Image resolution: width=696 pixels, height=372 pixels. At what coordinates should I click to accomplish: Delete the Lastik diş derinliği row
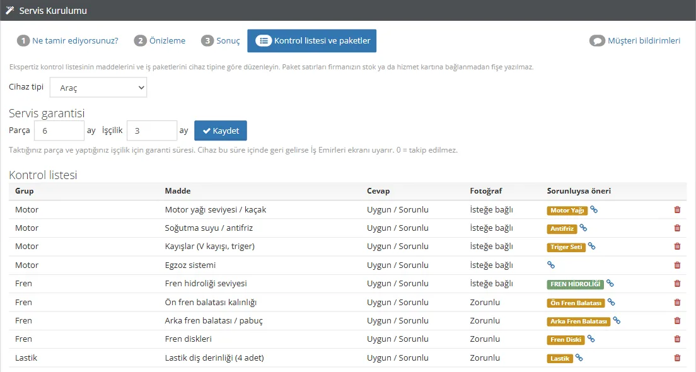(677, 357)
